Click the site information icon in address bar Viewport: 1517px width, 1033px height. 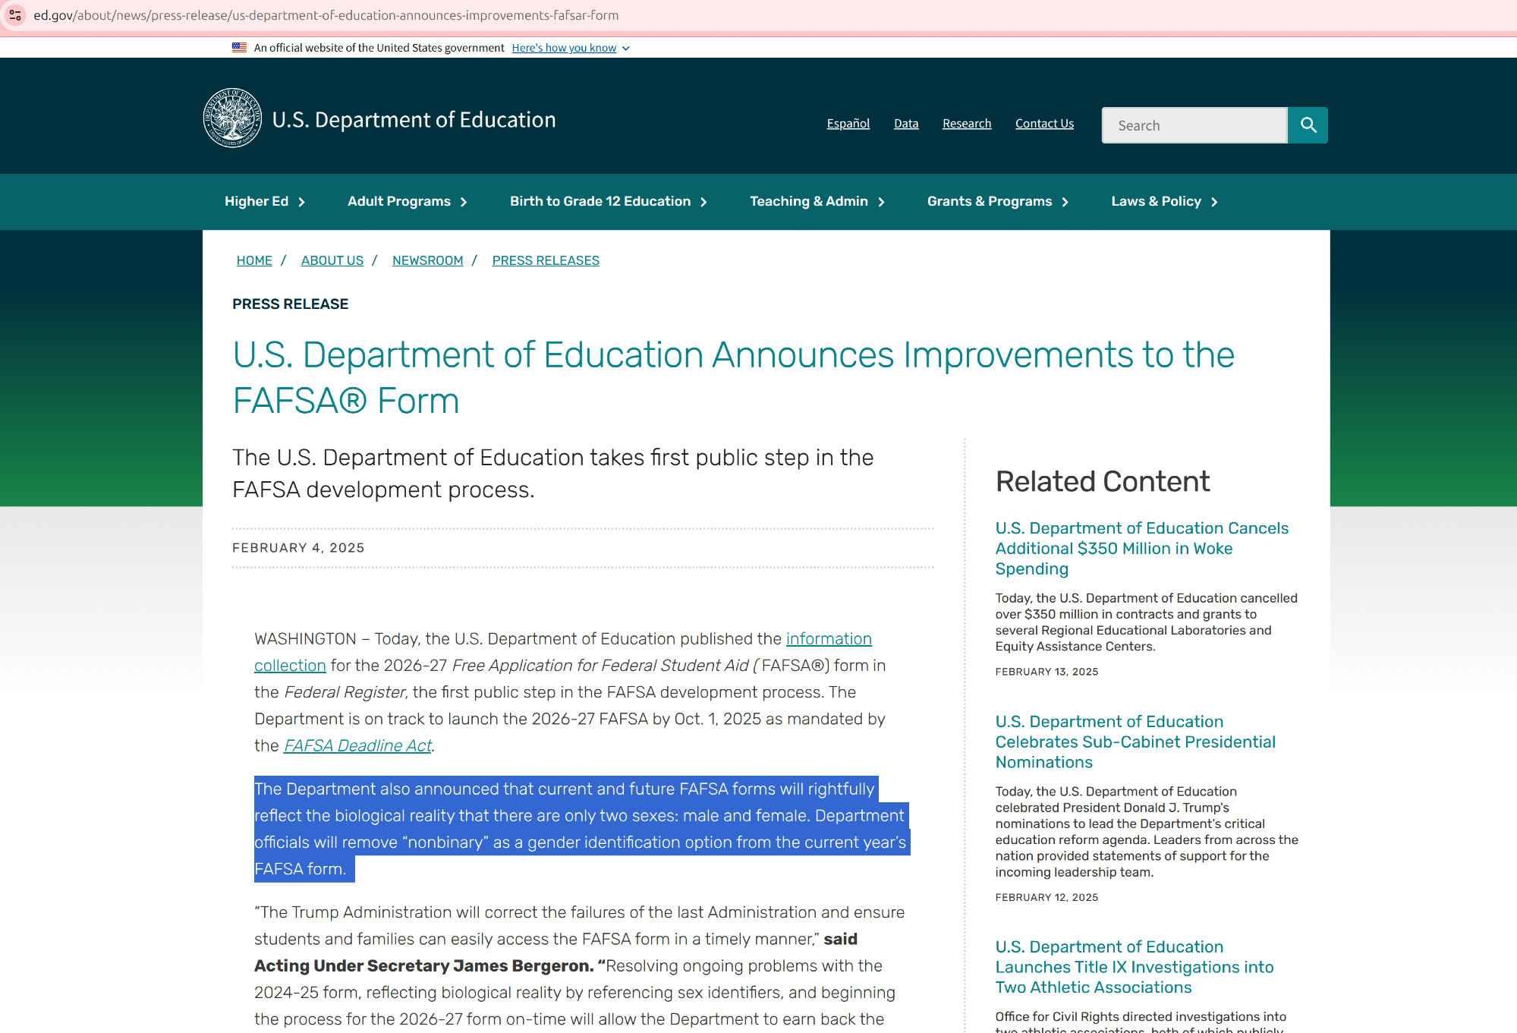15,15
